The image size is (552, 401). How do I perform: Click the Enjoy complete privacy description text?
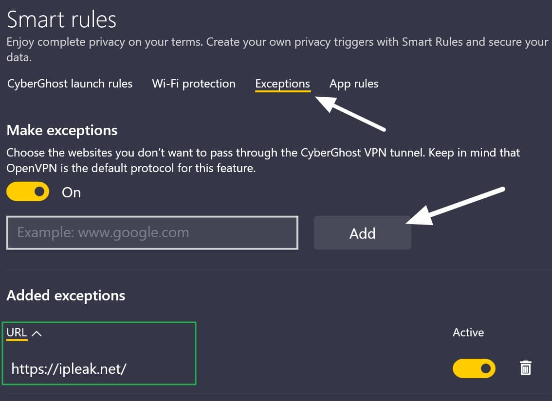pyautogui.click(x=277, y=49)
